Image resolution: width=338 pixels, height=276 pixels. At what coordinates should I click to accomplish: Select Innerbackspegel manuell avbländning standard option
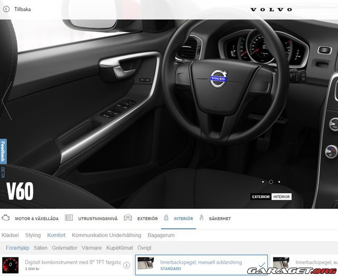(201, 265)
